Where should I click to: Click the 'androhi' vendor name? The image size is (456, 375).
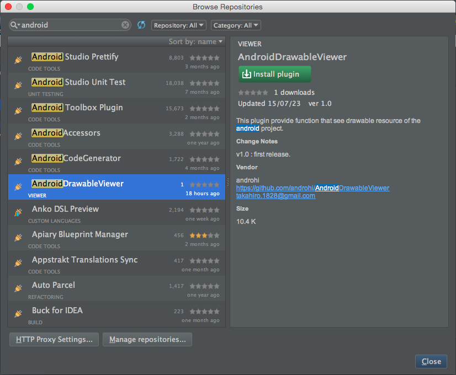click(x=248, y=180)
